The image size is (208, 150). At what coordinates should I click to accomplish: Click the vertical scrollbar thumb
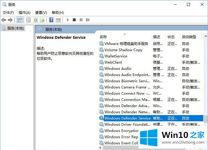(206, 119)
